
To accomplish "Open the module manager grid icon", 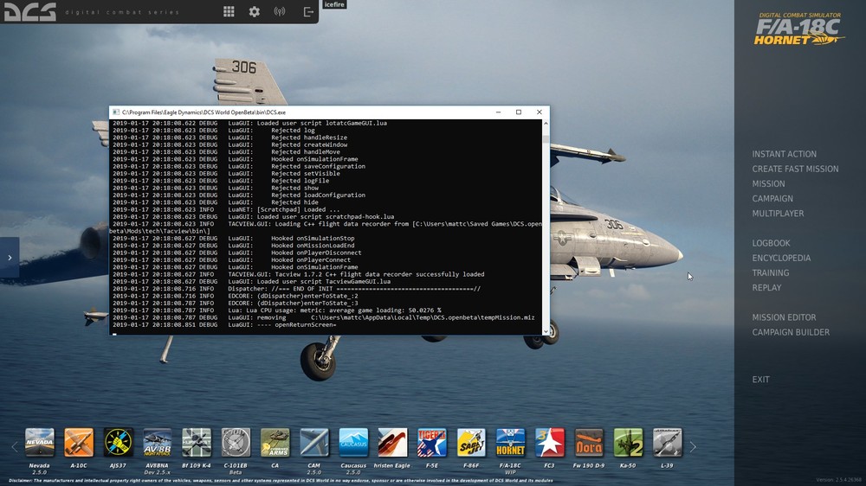I will 229,11.
